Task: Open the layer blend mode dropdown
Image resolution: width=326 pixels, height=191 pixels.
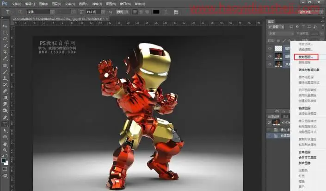Action: click(x=281, y=33)
